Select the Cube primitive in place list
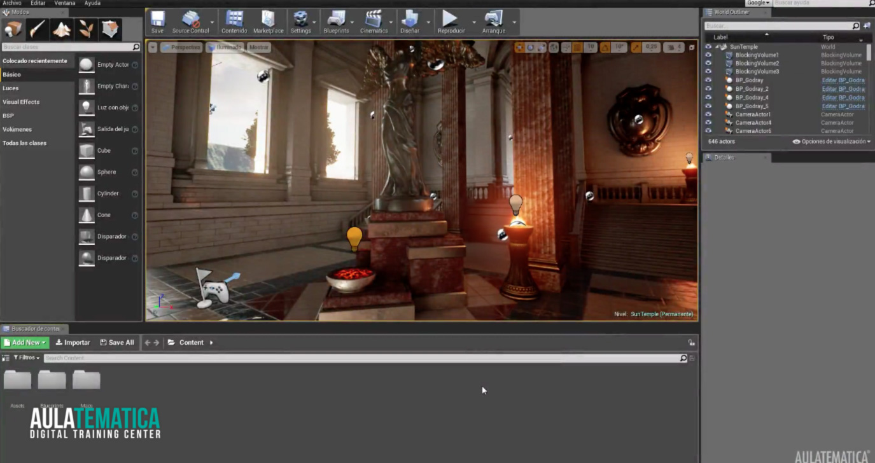This screenshot has width=875, height=463. pos(109,151)
